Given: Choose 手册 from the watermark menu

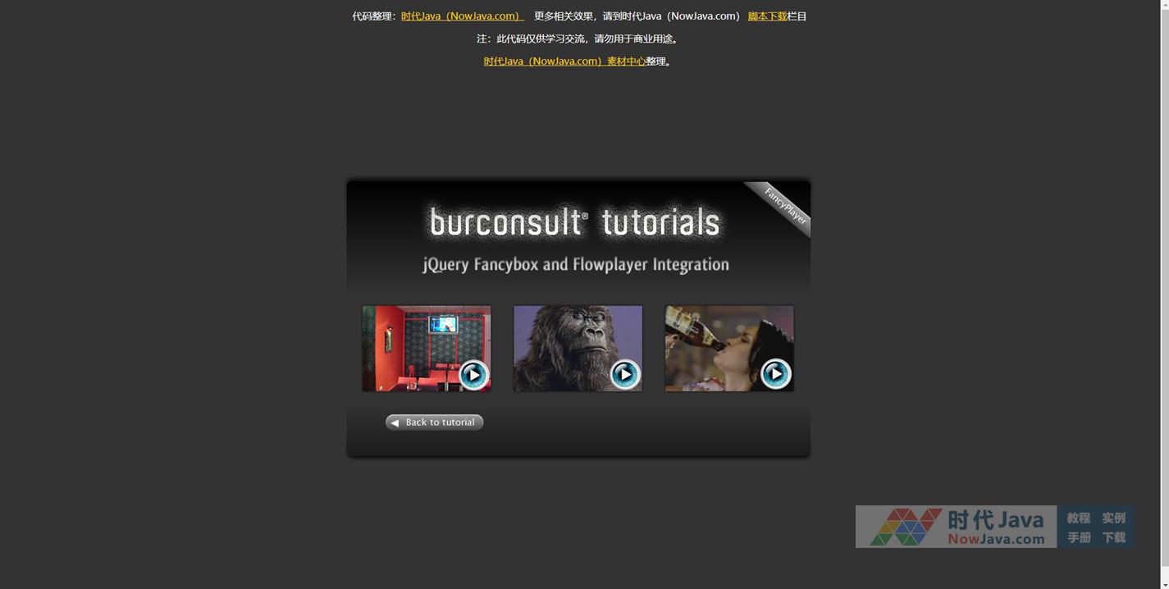Looking at the screenshot, I should (x=1078, y=537).
